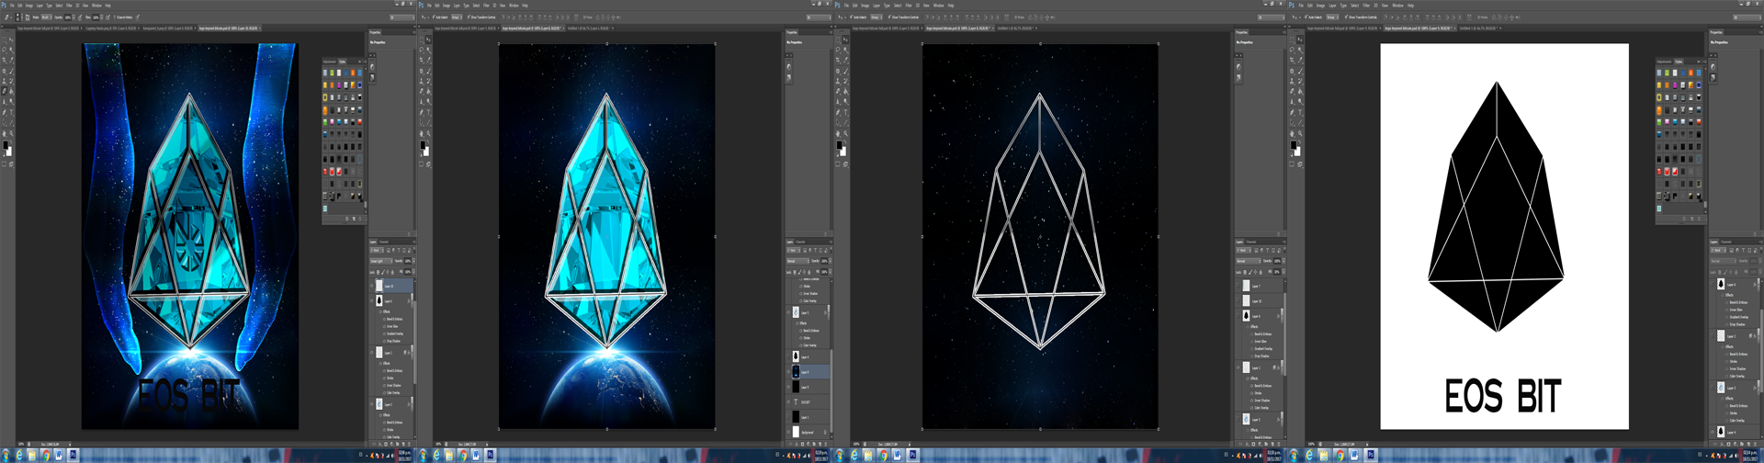Add layer mask in crystal-over-Earth Layers panel
The height and width of the screenshot is (463, 1764).
802,444
